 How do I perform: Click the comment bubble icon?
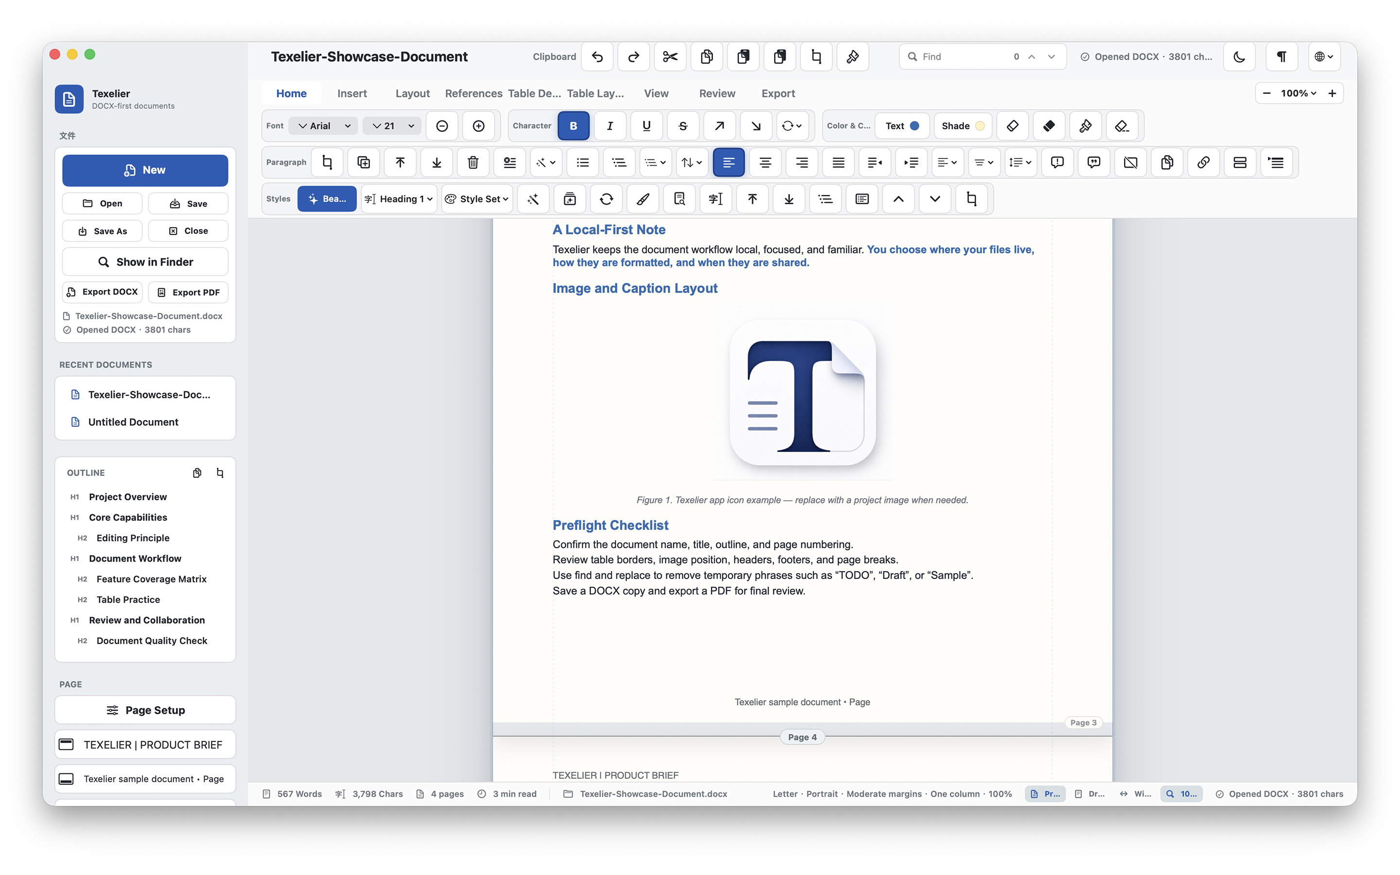tap(1057, 163)
